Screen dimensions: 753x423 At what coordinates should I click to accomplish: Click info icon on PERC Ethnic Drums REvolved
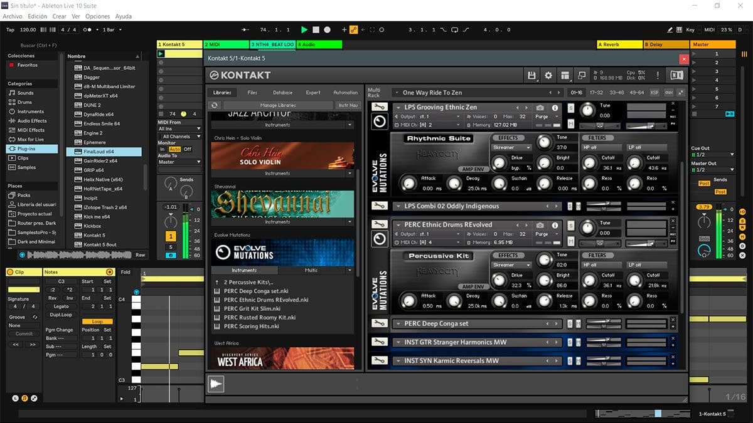click(x=555, y=225)
